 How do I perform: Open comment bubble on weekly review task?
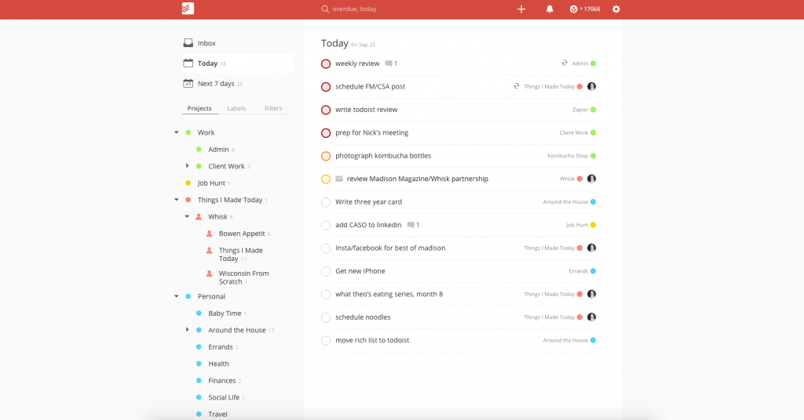[x=389, y=63]
